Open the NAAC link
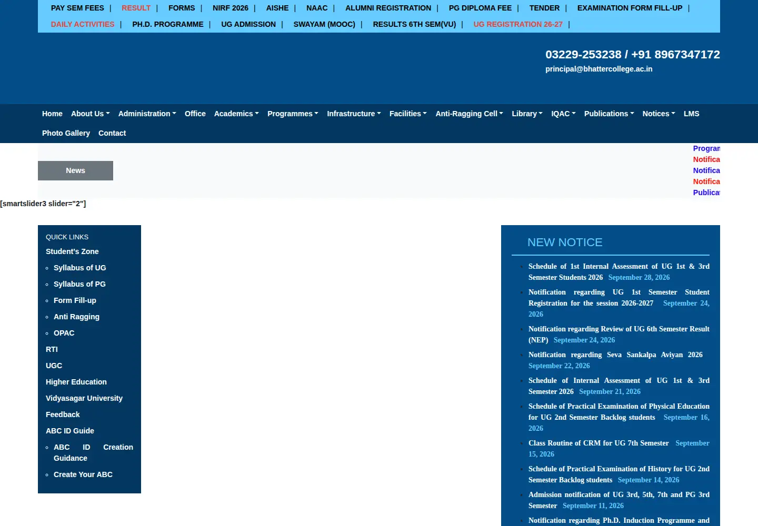This screenshot has width=758, height=526. (x=317, y=8)
